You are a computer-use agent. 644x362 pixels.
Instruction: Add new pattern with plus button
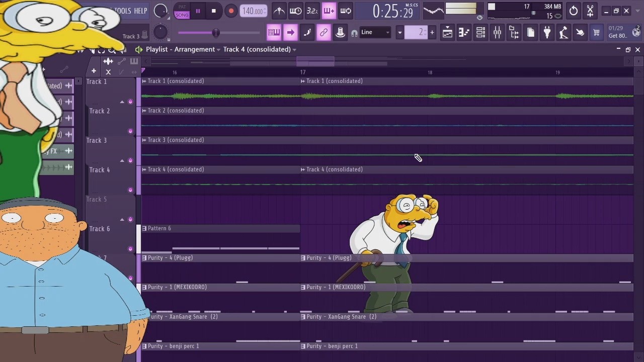[x=432, y=33]
